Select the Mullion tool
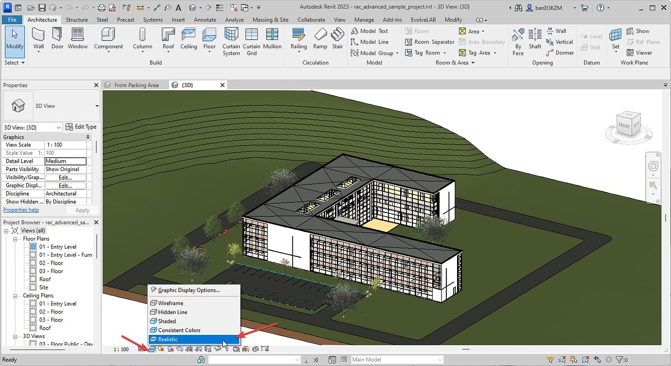The width and height of the screenshot is (671, 366). (x=272, y=39)
